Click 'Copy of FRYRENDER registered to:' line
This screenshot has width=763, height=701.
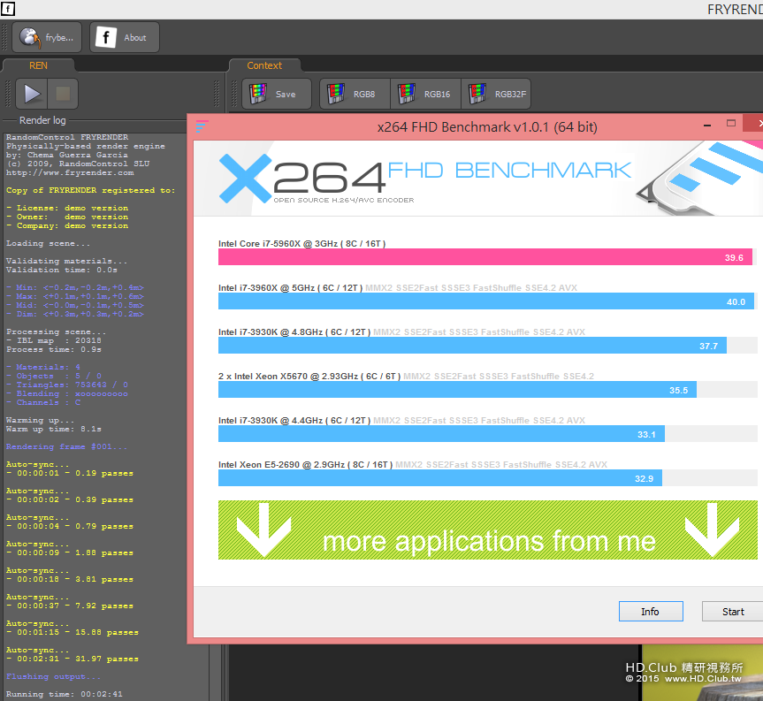coord(90,190)
